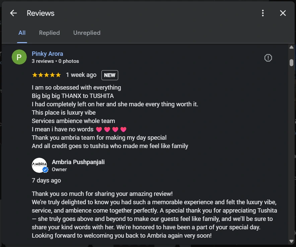Viewport: 296px width, 247px height.
Task: Click the five-star rating on the review
Action: 46,75
